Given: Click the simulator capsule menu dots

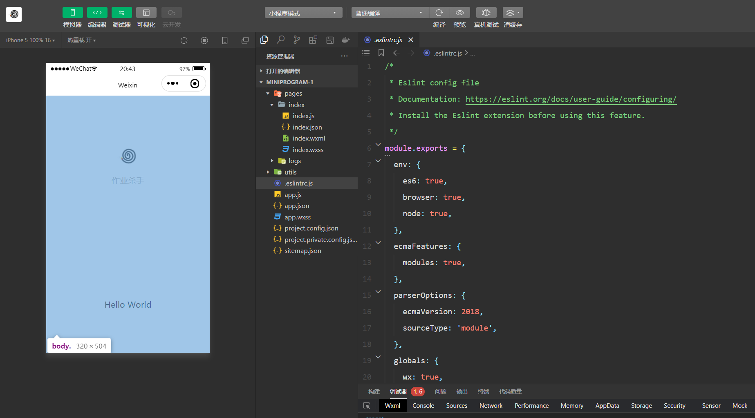Looking at the screenshot, I should (x=173, y=83).
